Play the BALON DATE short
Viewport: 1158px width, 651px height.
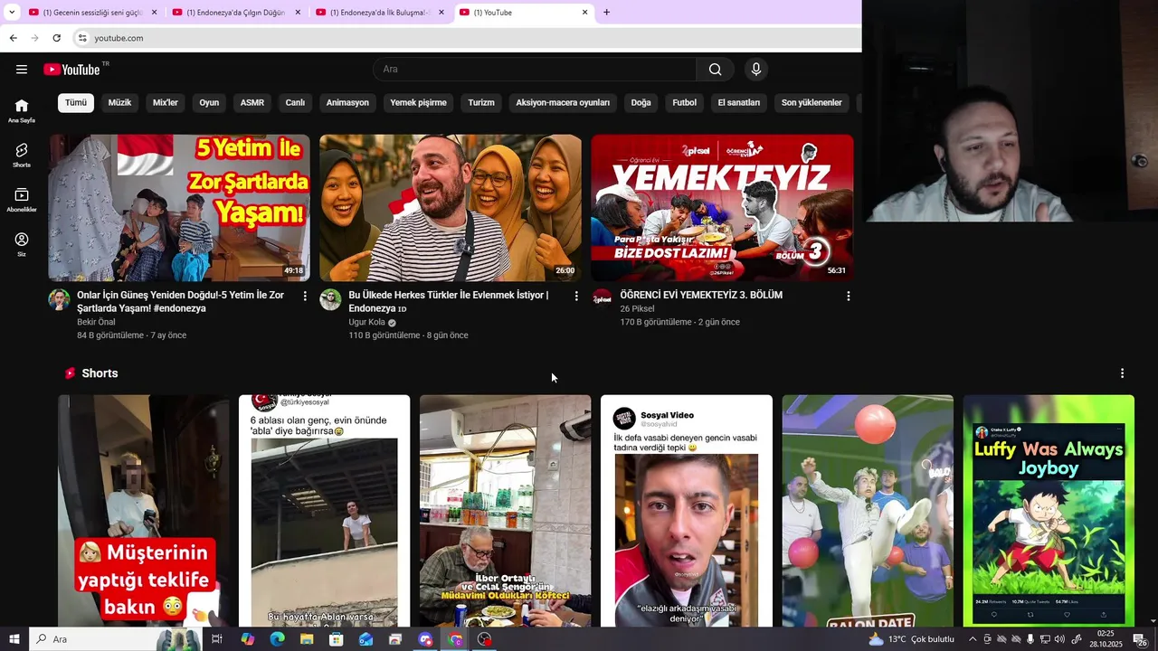point(868,511)
